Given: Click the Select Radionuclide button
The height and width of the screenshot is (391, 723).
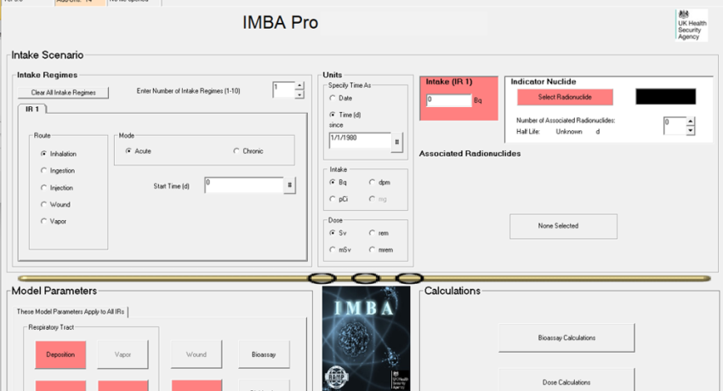Looking at the screenshot, I should click(565, 97).
